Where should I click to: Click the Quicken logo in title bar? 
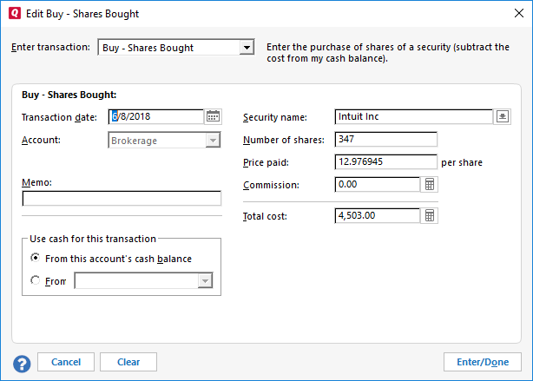pos(13,14)
